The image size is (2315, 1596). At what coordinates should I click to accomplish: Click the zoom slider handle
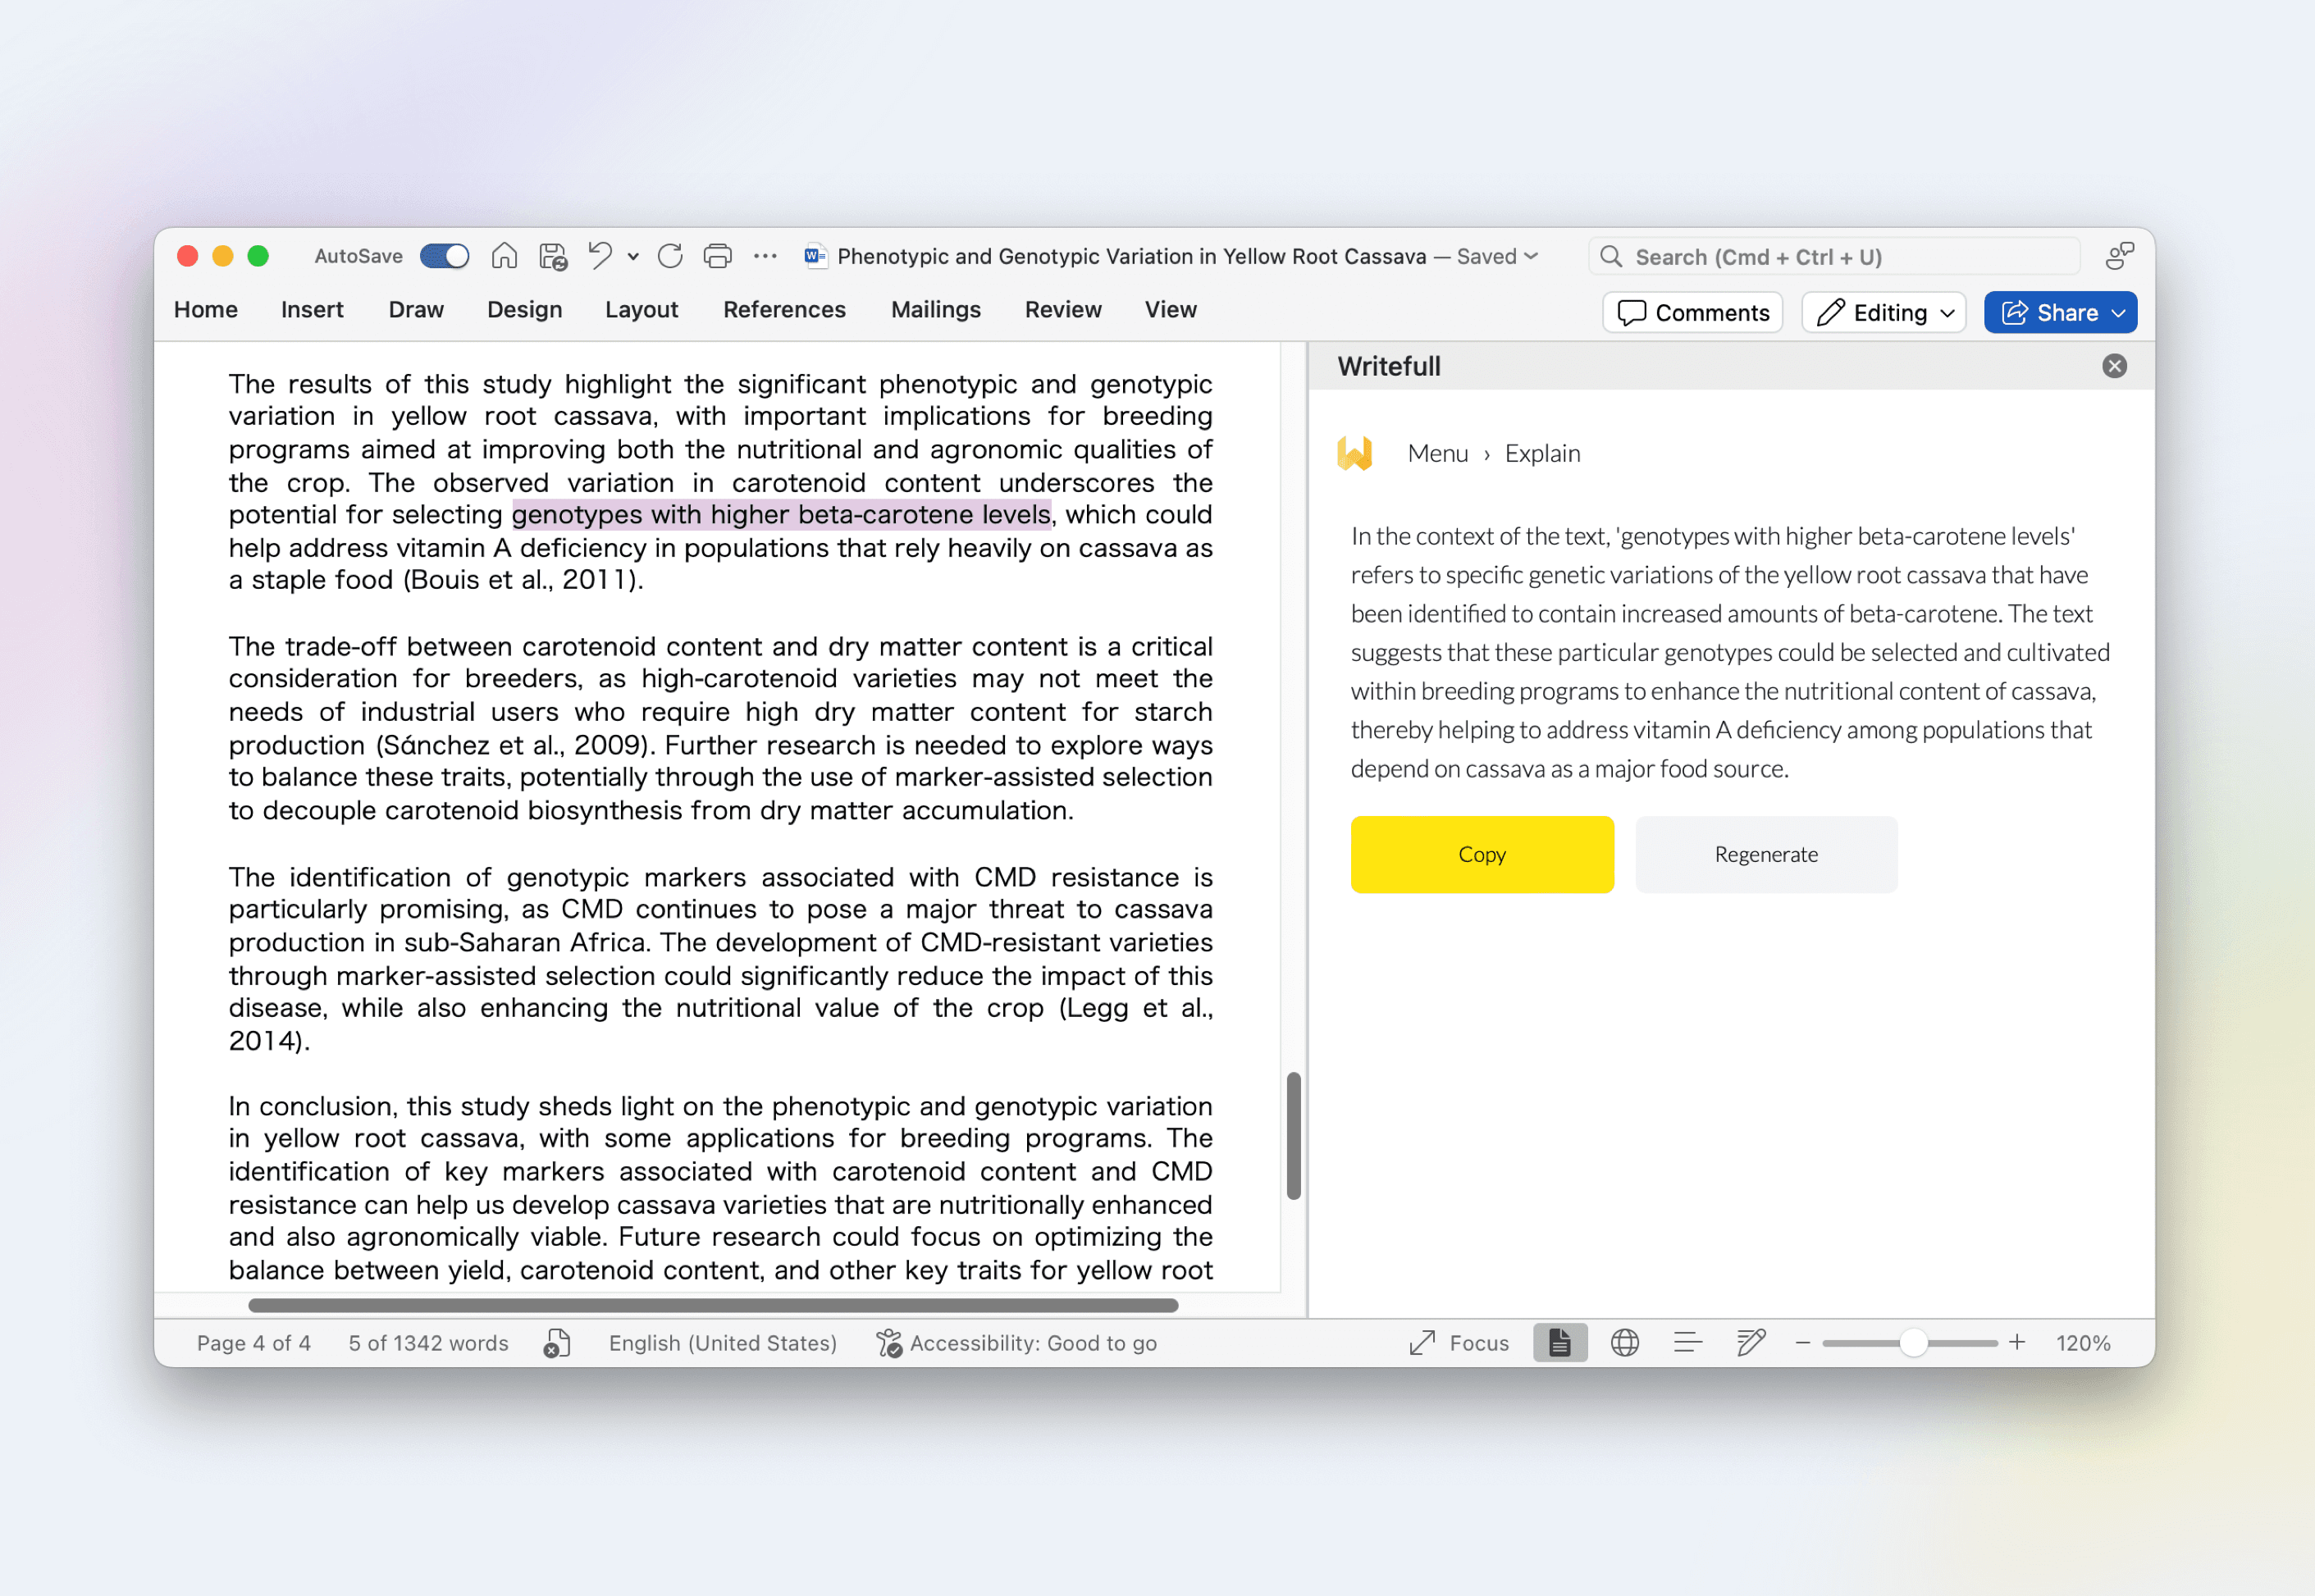coord(1912,1343)
